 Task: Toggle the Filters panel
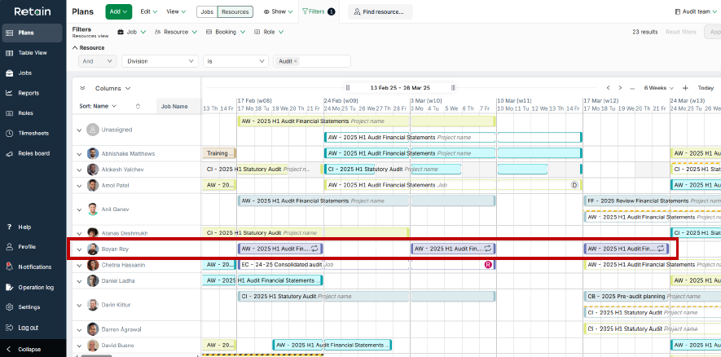(318, 12)
